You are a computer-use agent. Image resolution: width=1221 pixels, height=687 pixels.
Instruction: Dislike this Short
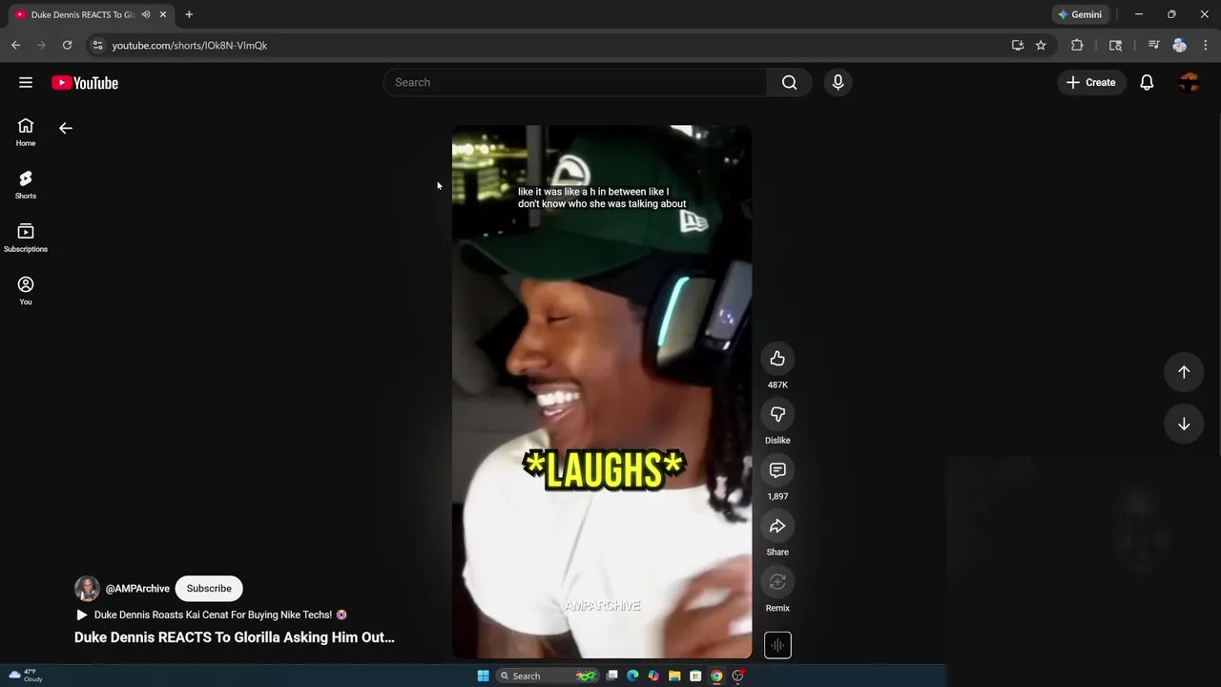click(x=777, y=414)
